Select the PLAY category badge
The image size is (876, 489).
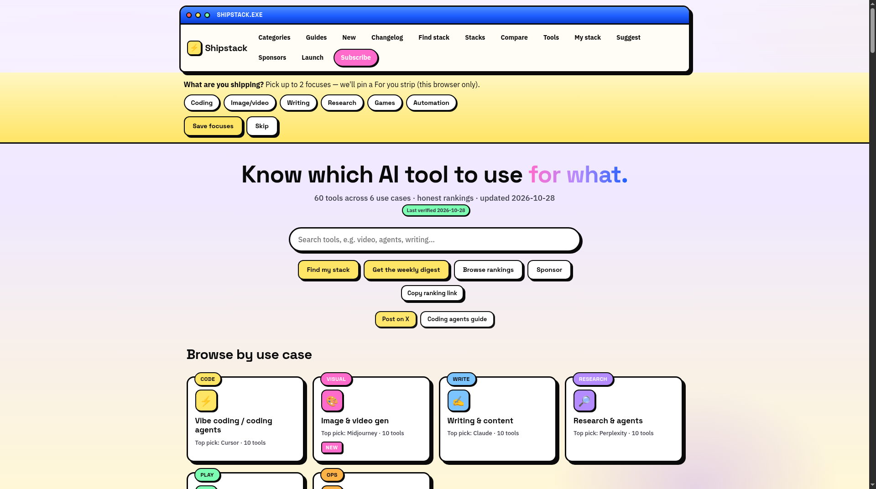point(207,475)
